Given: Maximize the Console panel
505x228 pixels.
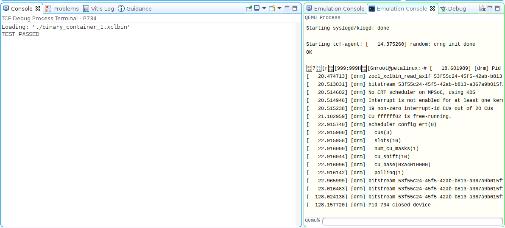Looking at the screenshot, I should click(x=295, y=8).
